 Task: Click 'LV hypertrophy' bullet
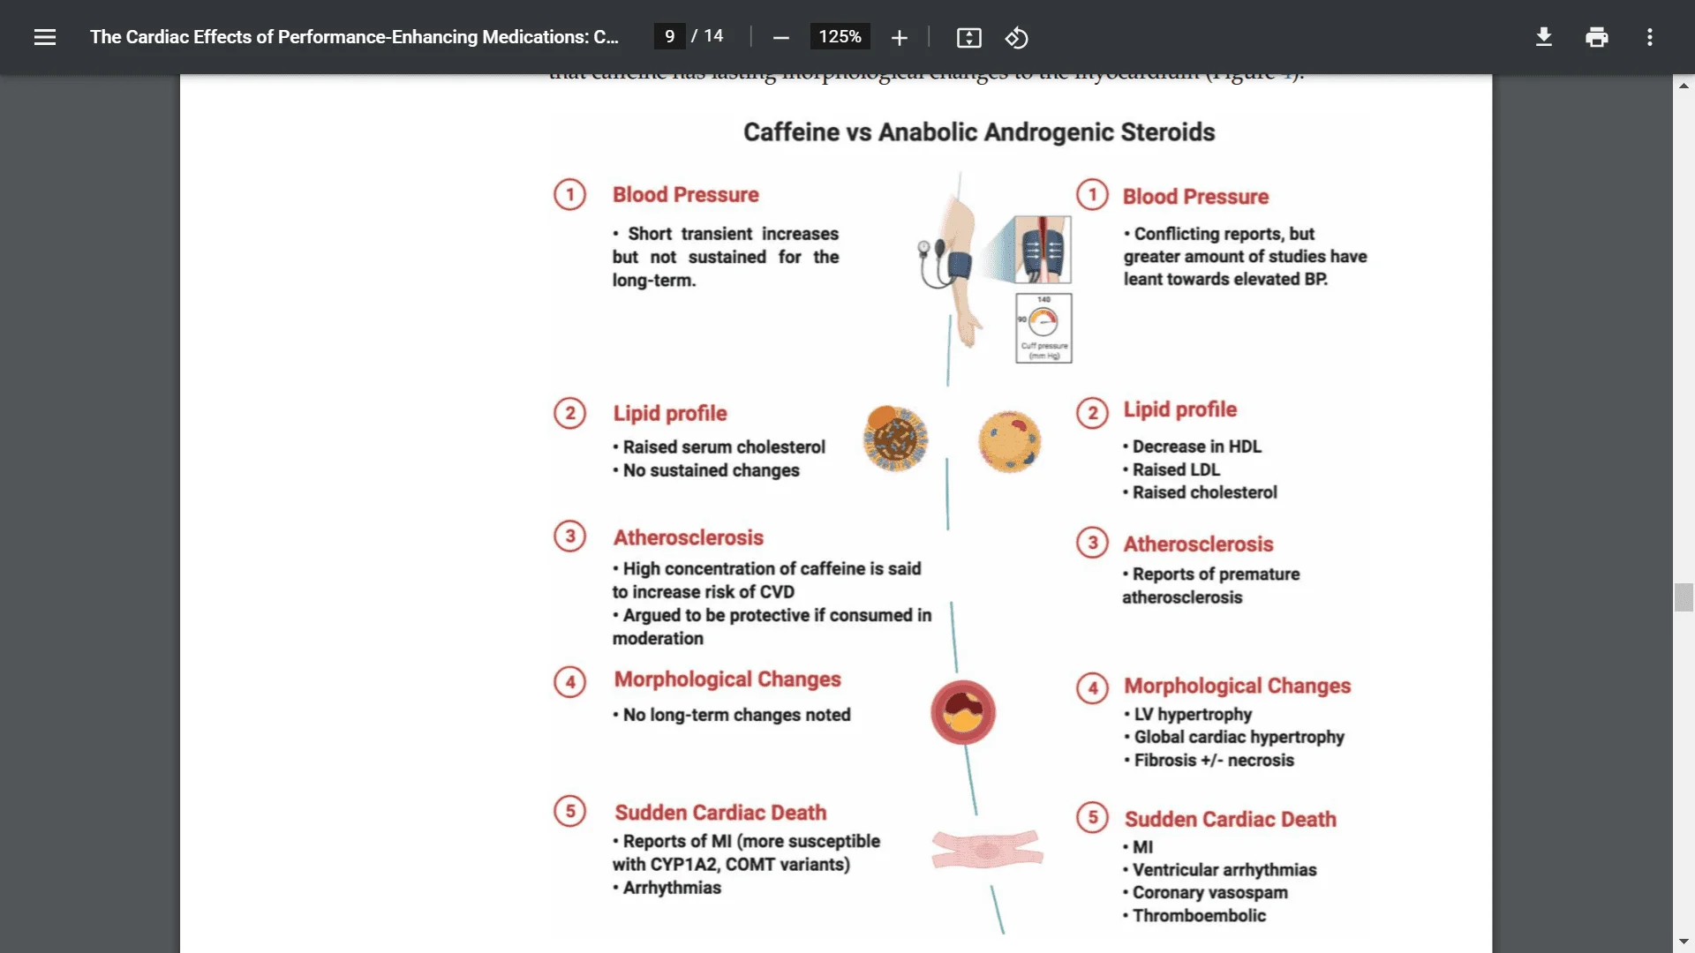click(1188, 715)
